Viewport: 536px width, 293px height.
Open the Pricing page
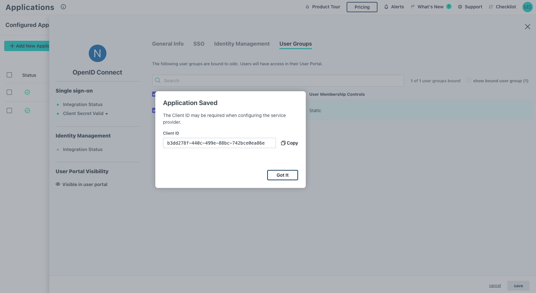click(x=362, y=7)
